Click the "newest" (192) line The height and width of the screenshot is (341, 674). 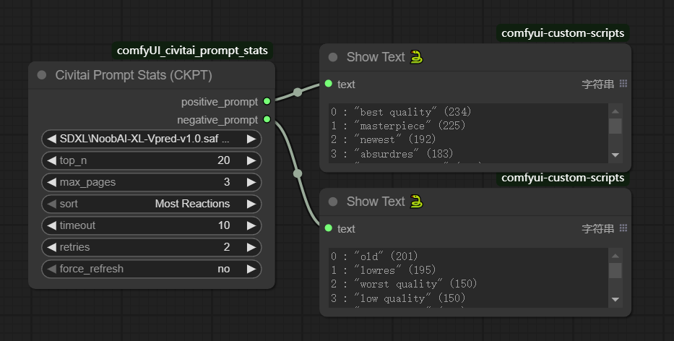pyautogui.click(x=384, y=139)
